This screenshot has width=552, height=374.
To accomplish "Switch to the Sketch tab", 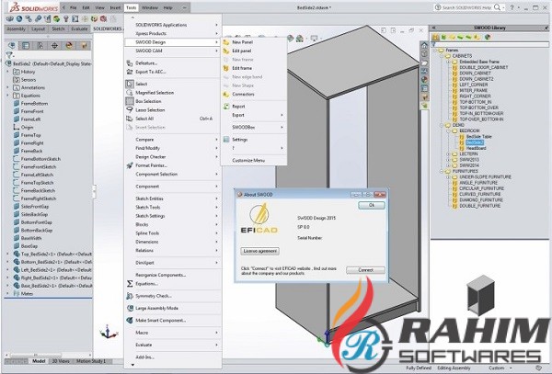I will click(59, 28).
